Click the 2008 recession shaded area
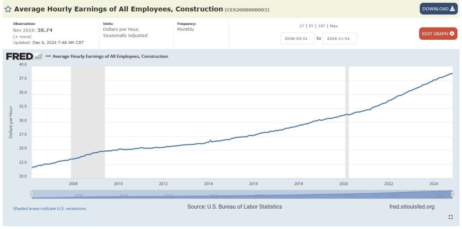This screenshot has height=229, width=462. coord(88,122)
